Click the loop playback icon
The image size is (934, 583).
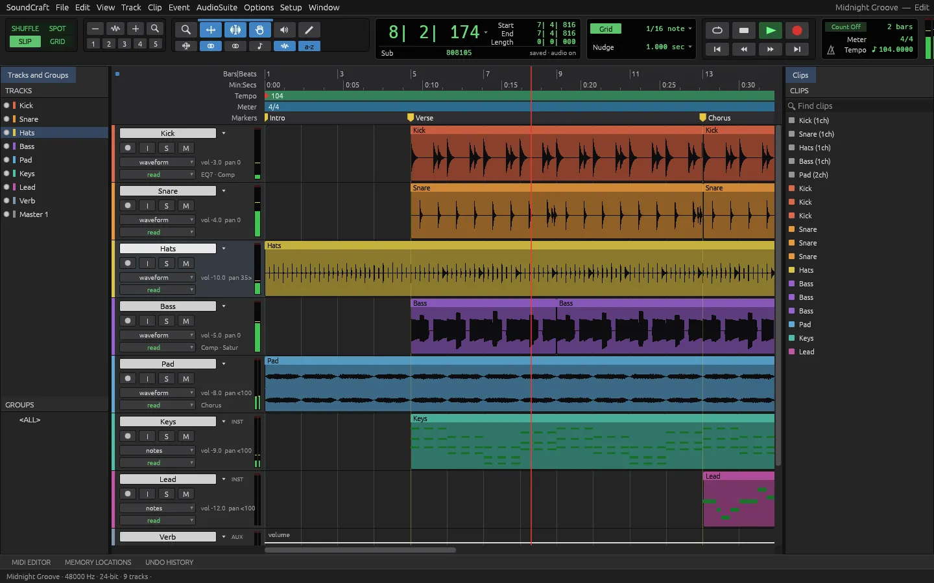(x=717, y=30)
